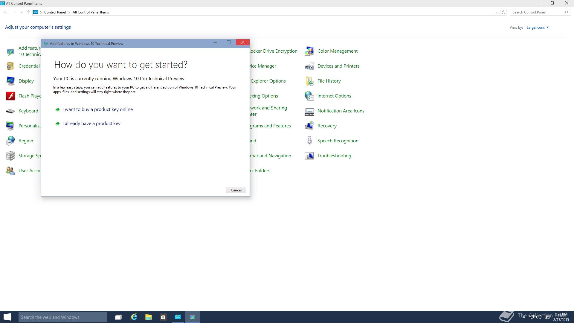The height and width of the screenshot is (323, 574).
Task: Open the Troubleshooting link
Action: pyautogui.click(x=334, y=156)
